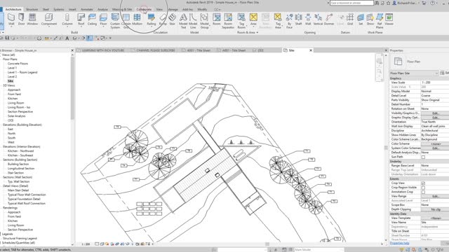The width and height of the screenshot is (449, 252).
Task: Select the Tag Area tool
Action: (278, 21)
